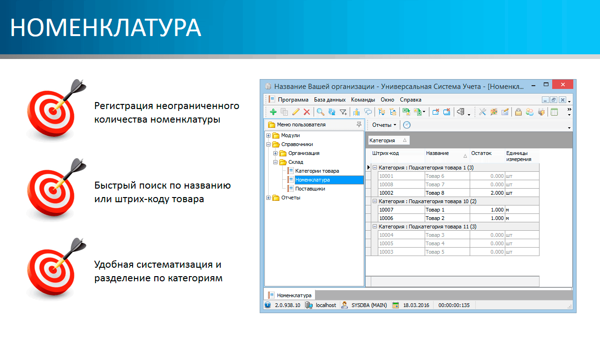The image size is (600, 337).
Task: Click localhost in the status bar
Action: click(325, 305)
